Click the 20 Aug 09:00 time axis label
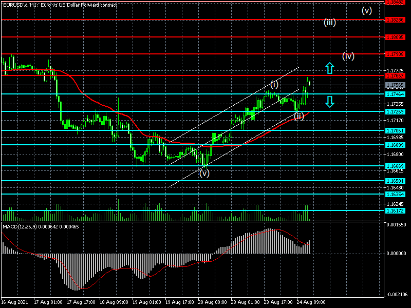The height and width of the screenshot is (308, 411). [x=212, y=302]
